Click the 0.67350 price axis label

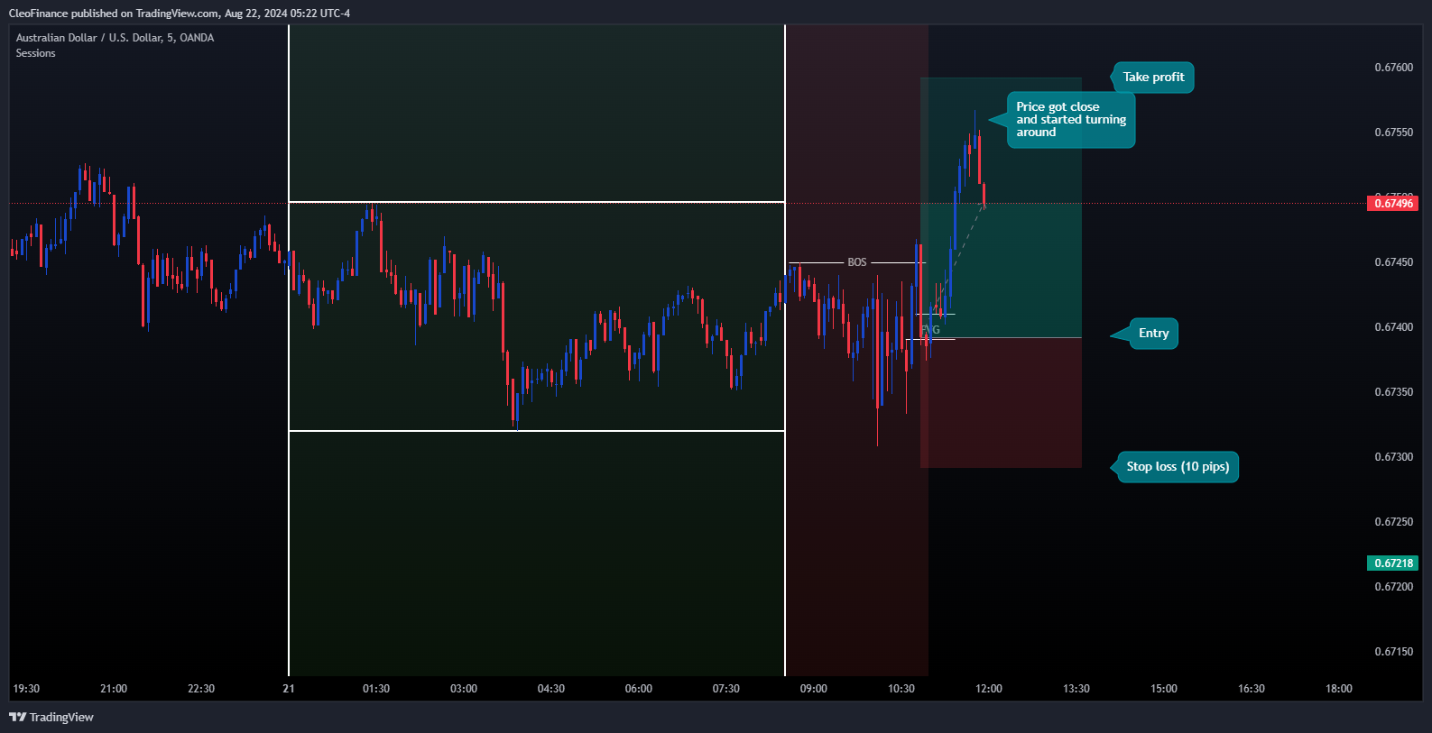tap(1394, 392)
